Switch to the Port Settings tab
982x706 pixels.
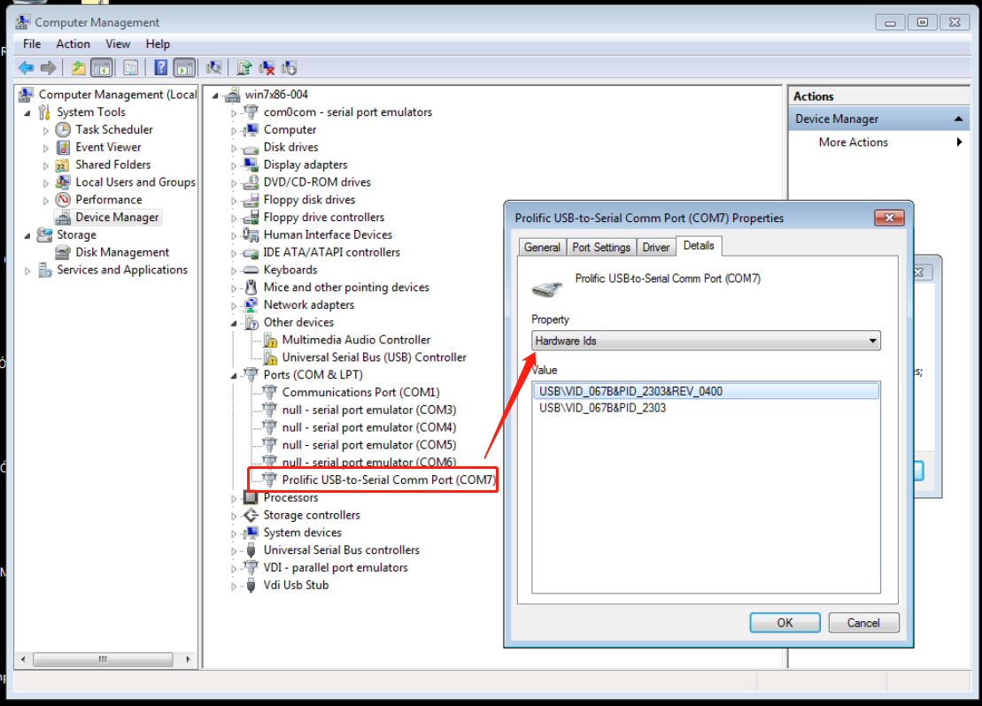point(601,247)
